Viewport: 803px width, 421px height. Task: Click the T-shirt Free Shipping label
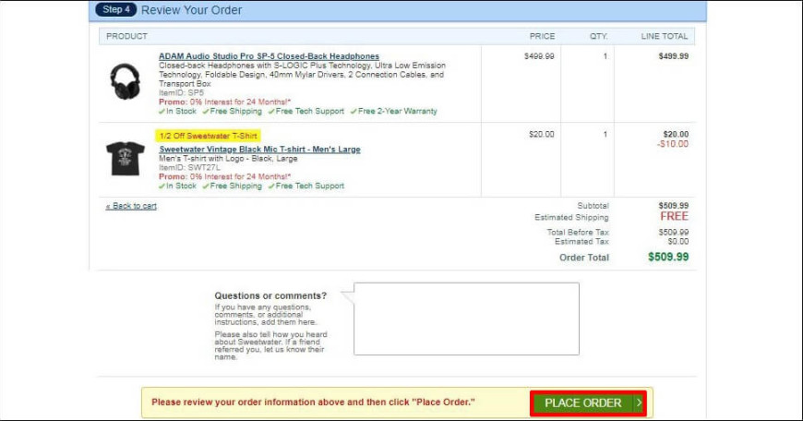tap(232, 186)
